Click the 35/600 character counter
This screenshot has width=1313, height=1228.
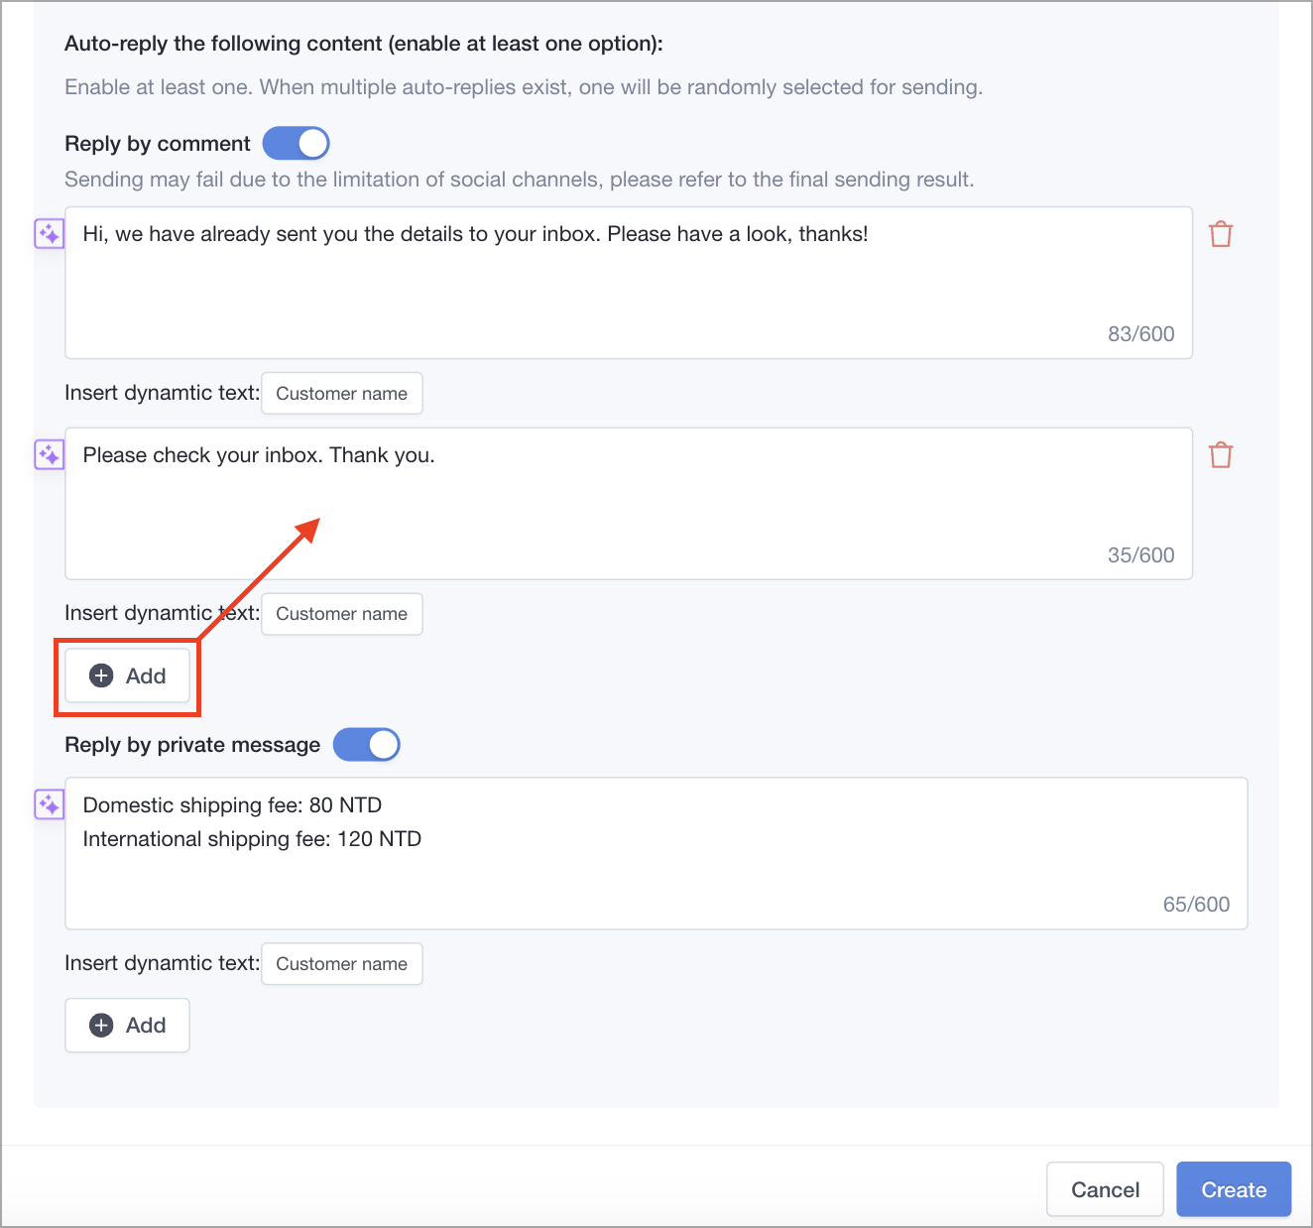pyautogui.click(x=1140, y=555)
